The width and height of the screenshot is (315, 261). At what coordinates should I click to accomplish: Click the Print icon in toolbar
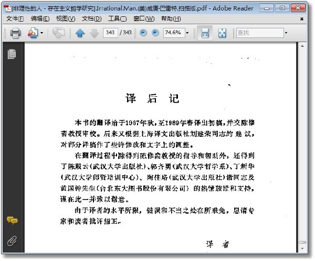tap(15, 33)
